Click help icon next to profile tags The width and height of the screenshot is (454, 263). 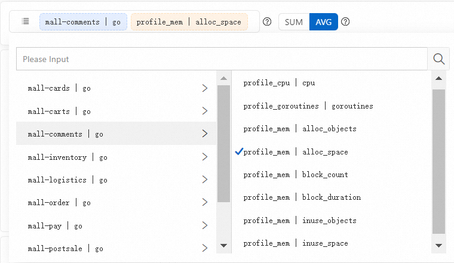pos(267,22)
